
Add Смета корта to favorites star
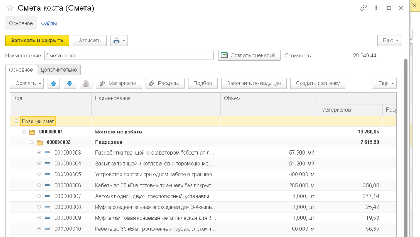[x=10, y=8]
